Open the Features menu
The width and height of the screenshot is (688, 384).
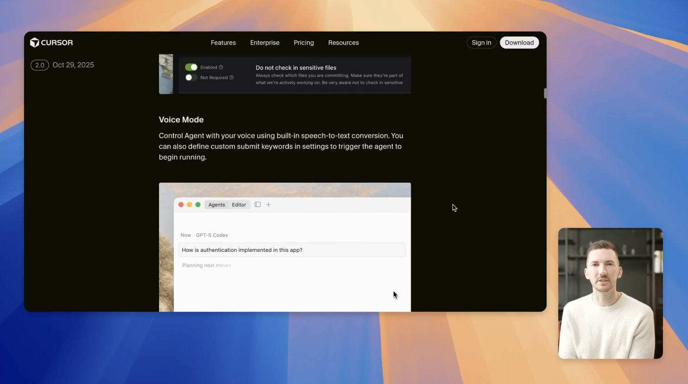pyautogui.click(x=223, y=42)
